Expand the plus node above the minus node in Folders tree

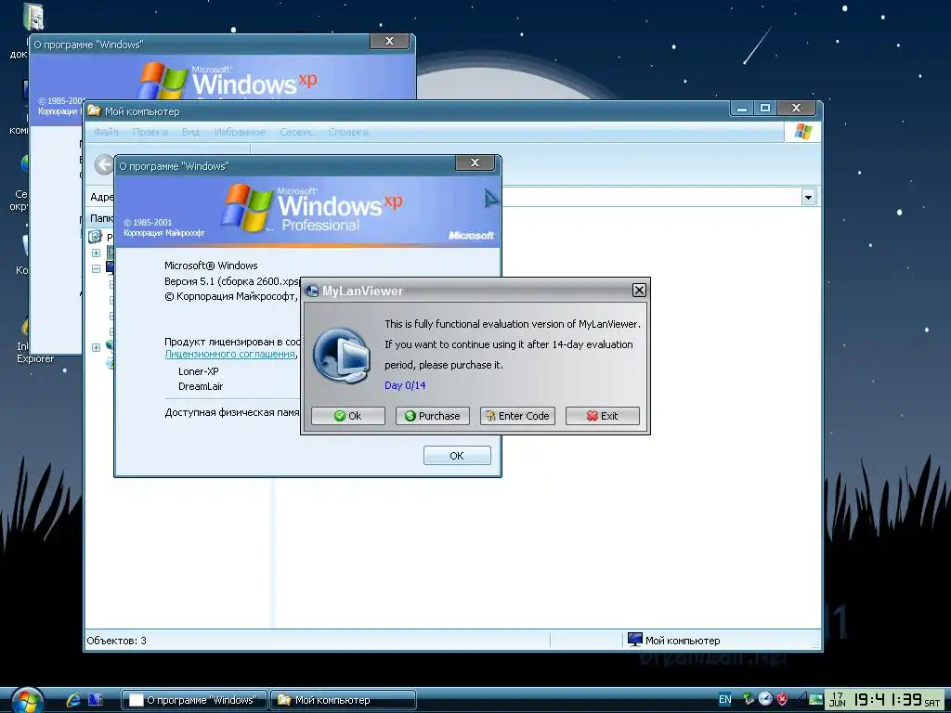point(96,253)
